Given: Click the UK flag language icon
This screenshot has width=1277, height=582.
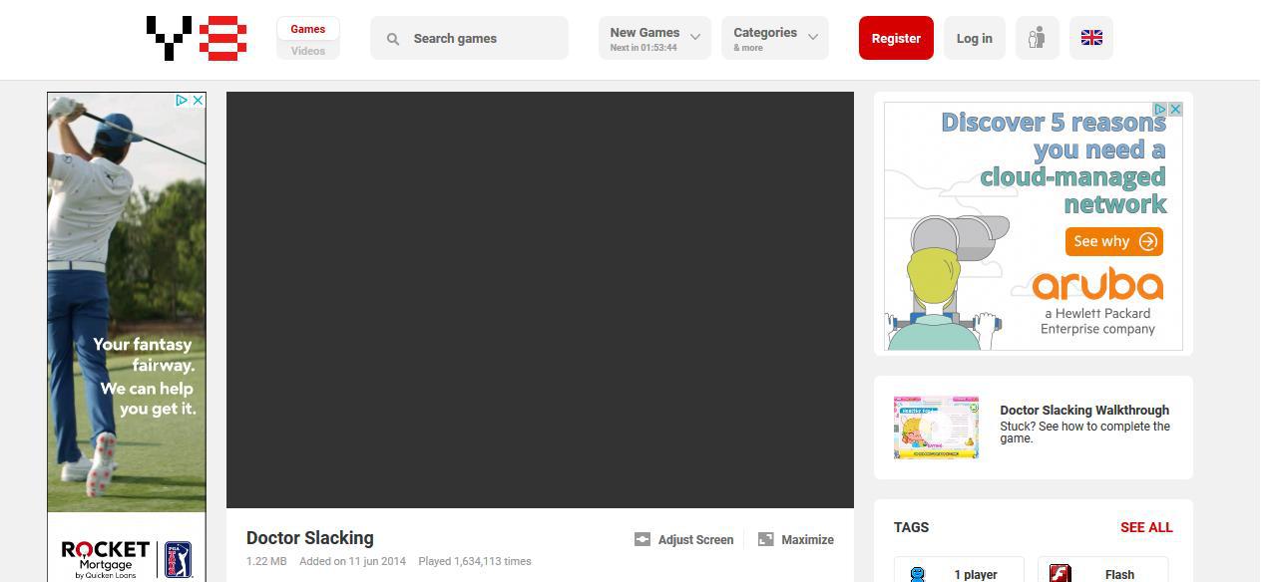Looking at the screenshot, I should (1091, 38).
